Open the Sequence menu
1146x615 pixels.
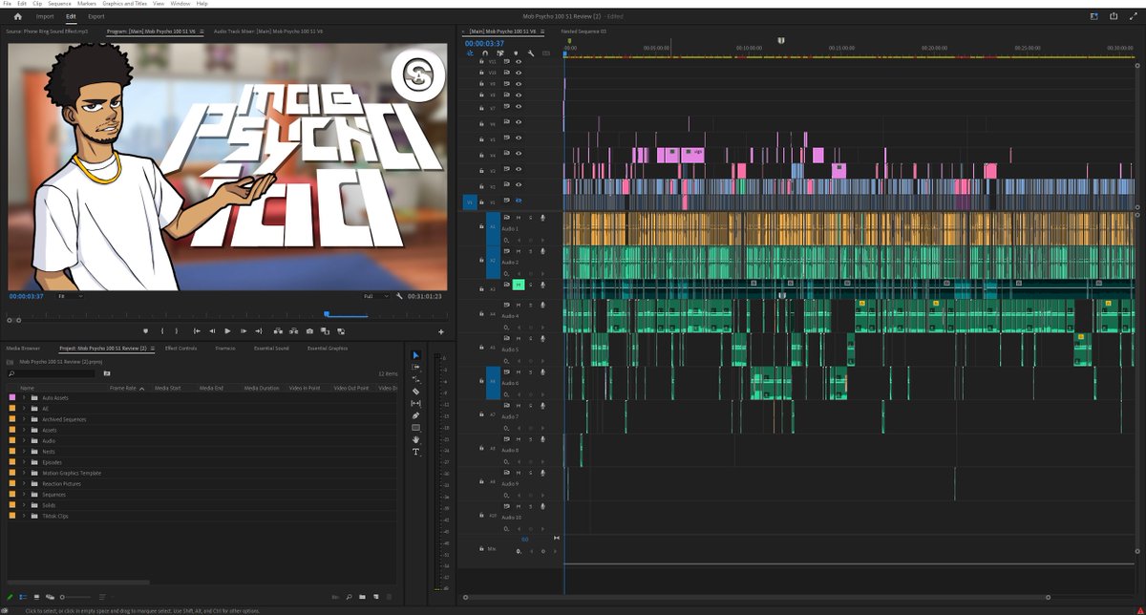click(60, 4)
